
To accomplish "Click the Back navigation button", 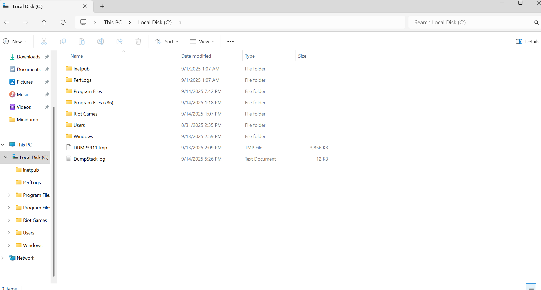I will coord(7,22).
